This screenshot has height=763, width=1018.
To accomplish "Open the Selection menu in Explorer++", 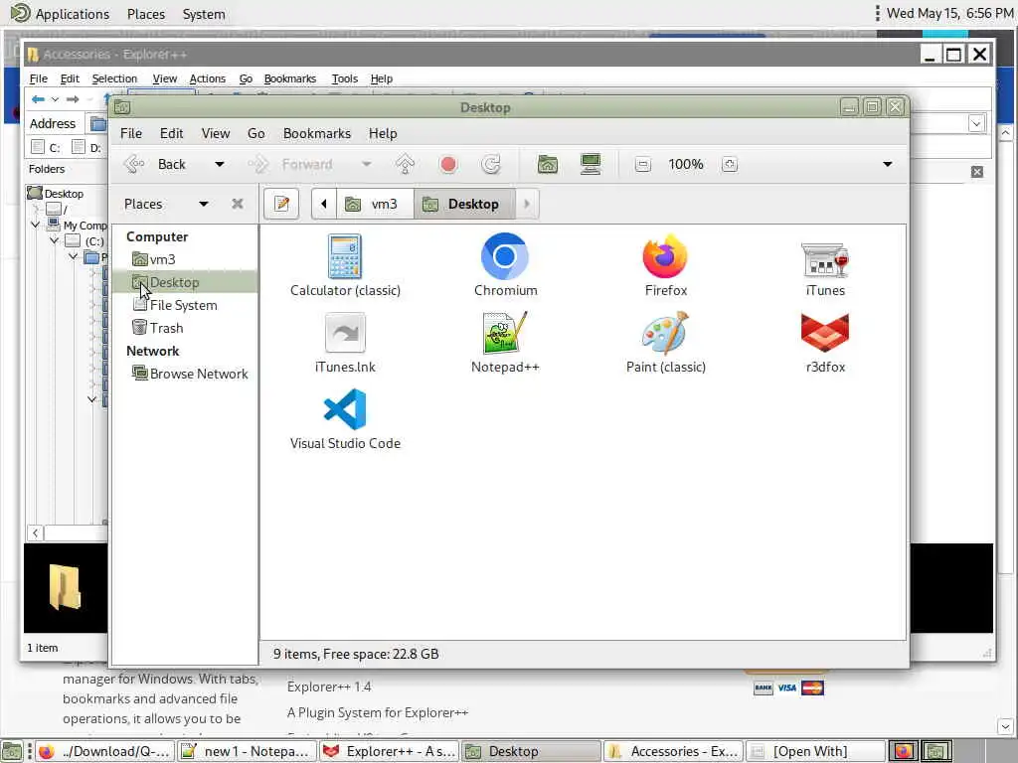I will pos(114,78).
